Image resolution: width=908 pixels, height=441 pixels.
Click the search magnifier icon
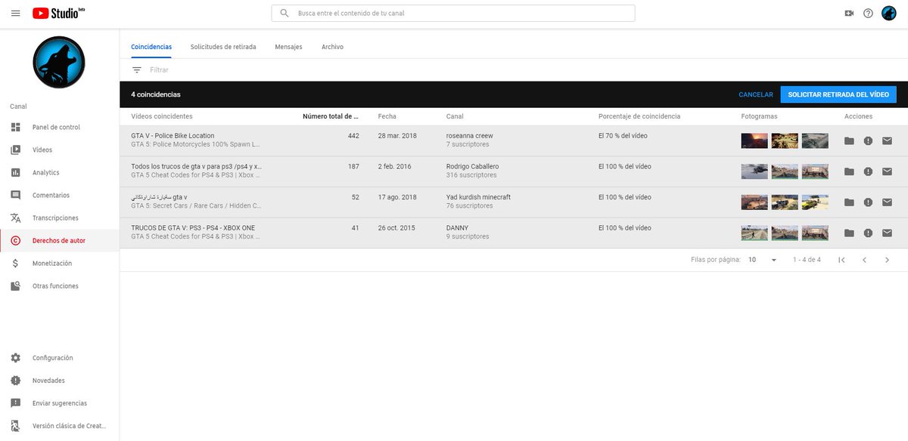pyautogui.click(x=285, y=14)
